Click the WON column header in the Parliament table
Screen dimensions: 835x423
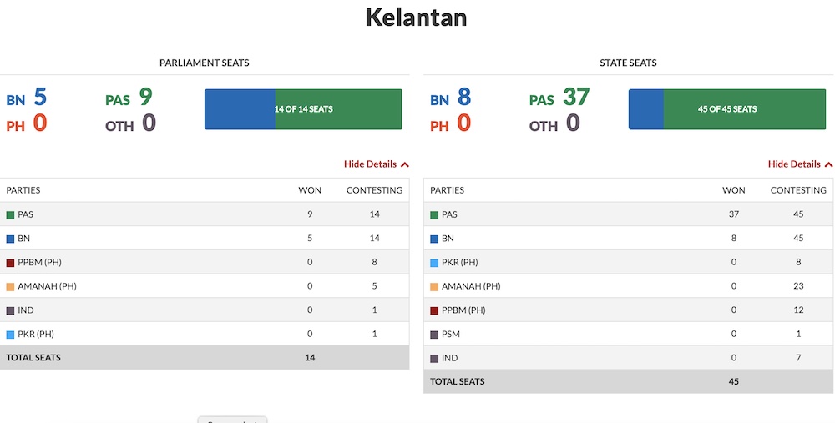click(310, 190)
